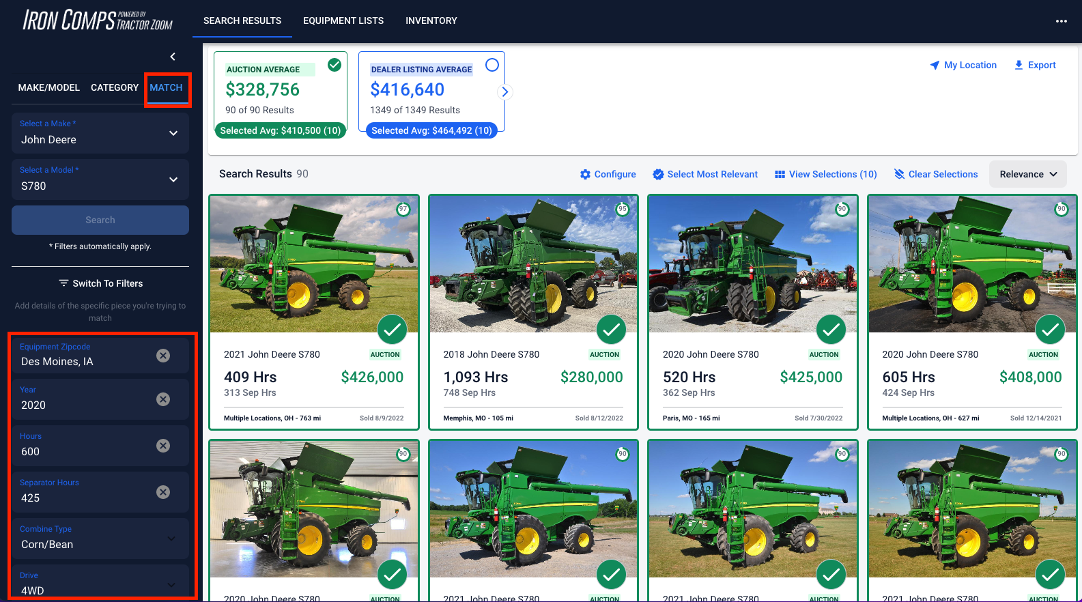Viewport: 1082px width, 602px height.
Task: Open Configure settings
Action: (x=608, y=174)
